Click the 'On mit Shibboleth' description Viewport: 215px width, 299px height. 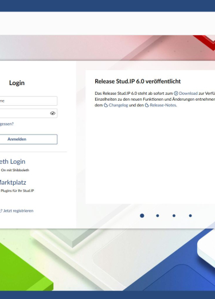15,170
